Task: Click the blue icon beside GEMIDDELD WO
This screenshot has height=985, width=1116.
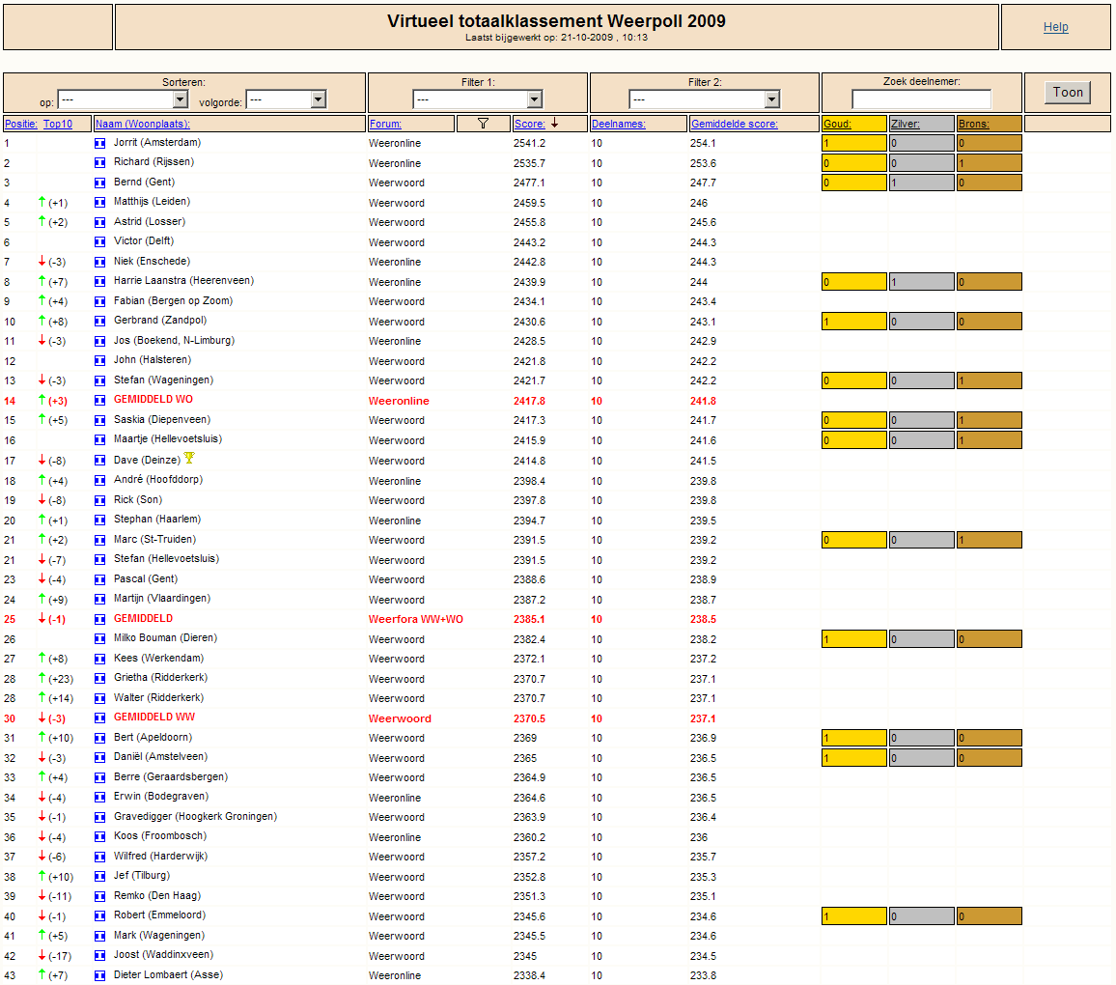Action: click(99, 401)
